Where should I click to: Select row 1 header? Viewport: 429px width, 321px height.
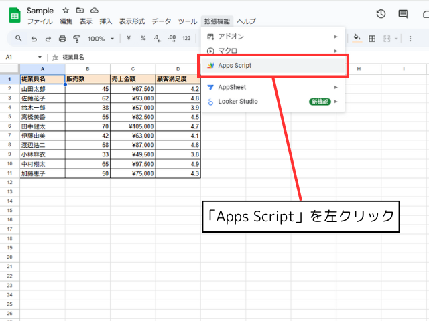point(9,79)
